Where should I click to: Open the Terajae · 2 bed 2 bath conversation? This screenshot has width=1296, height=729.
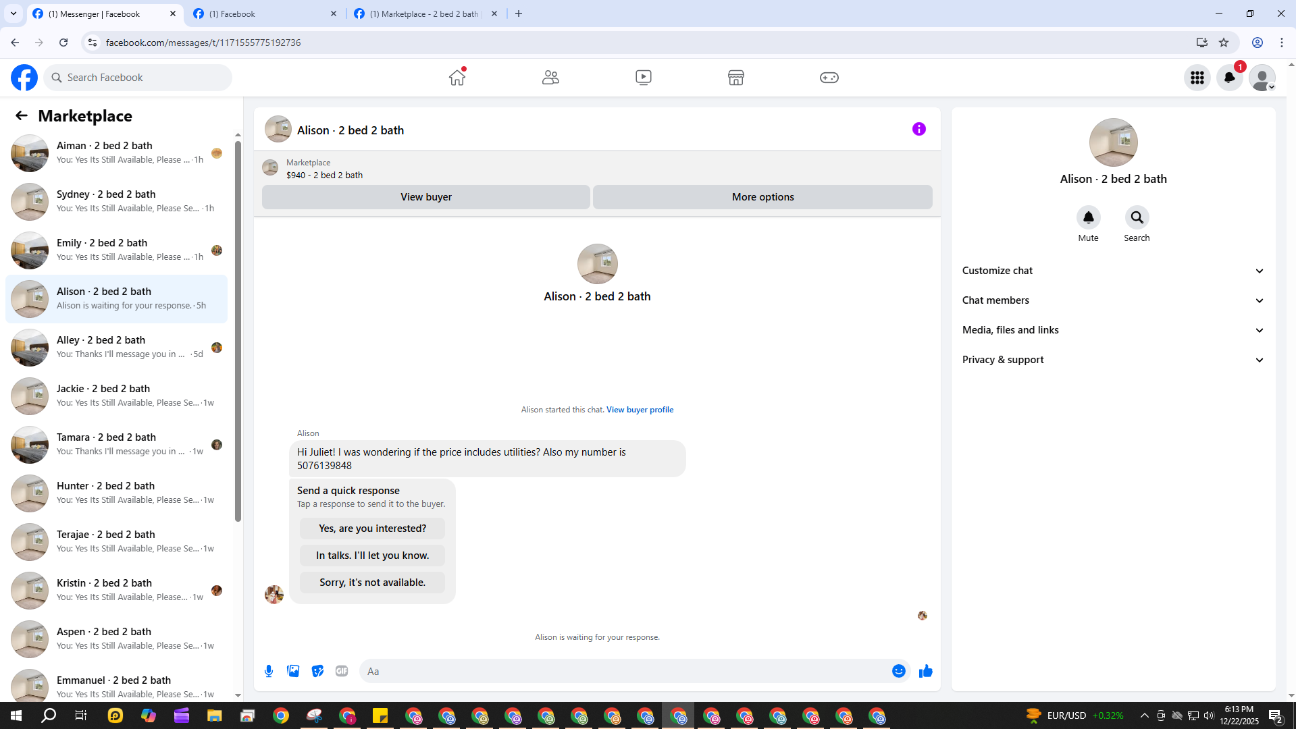[x=116, y=542]
